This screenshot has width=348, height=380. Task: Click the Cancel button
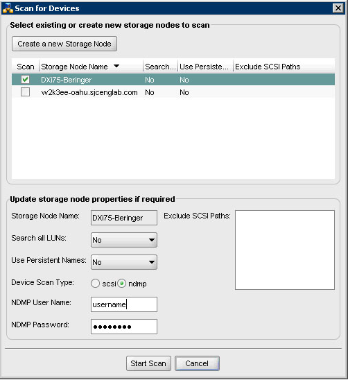(197, 363)
